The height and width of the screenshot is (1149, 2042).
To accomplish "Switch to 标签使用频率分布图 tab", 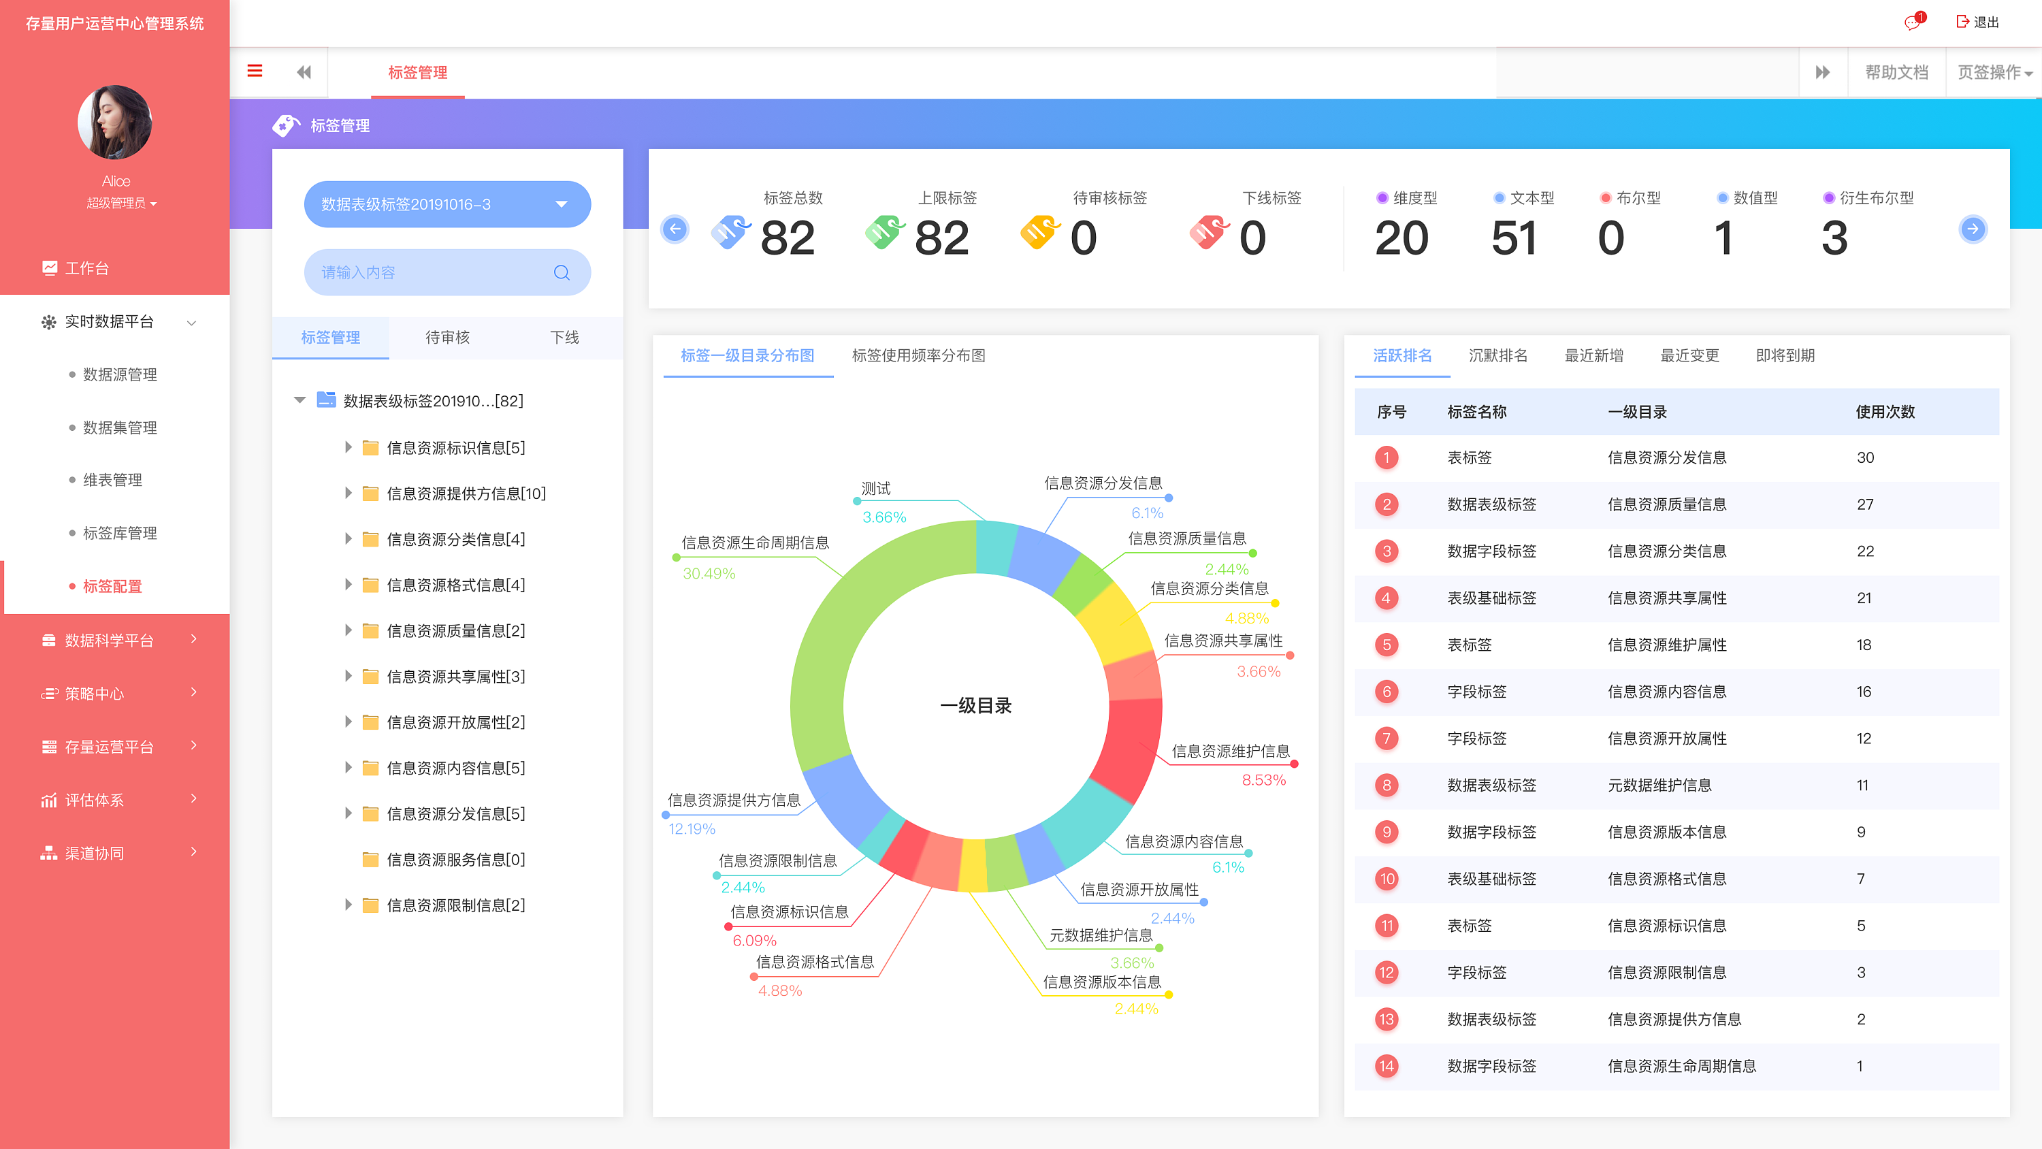I will [918, 355].
